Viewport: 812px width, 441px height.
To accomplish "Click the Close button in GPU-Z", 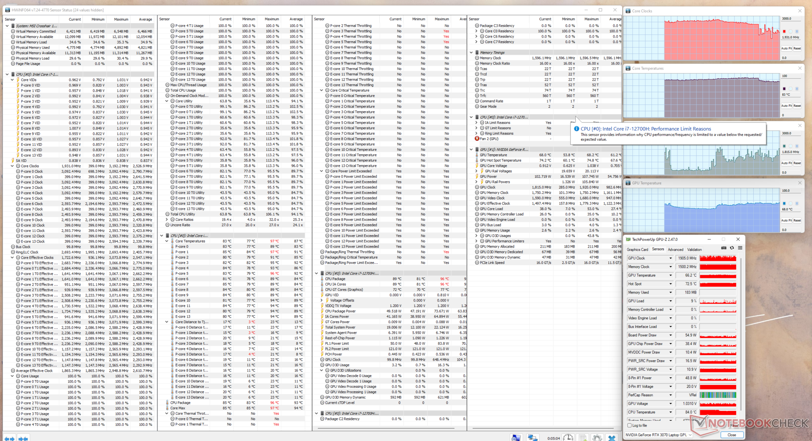I will click(732, 435).
